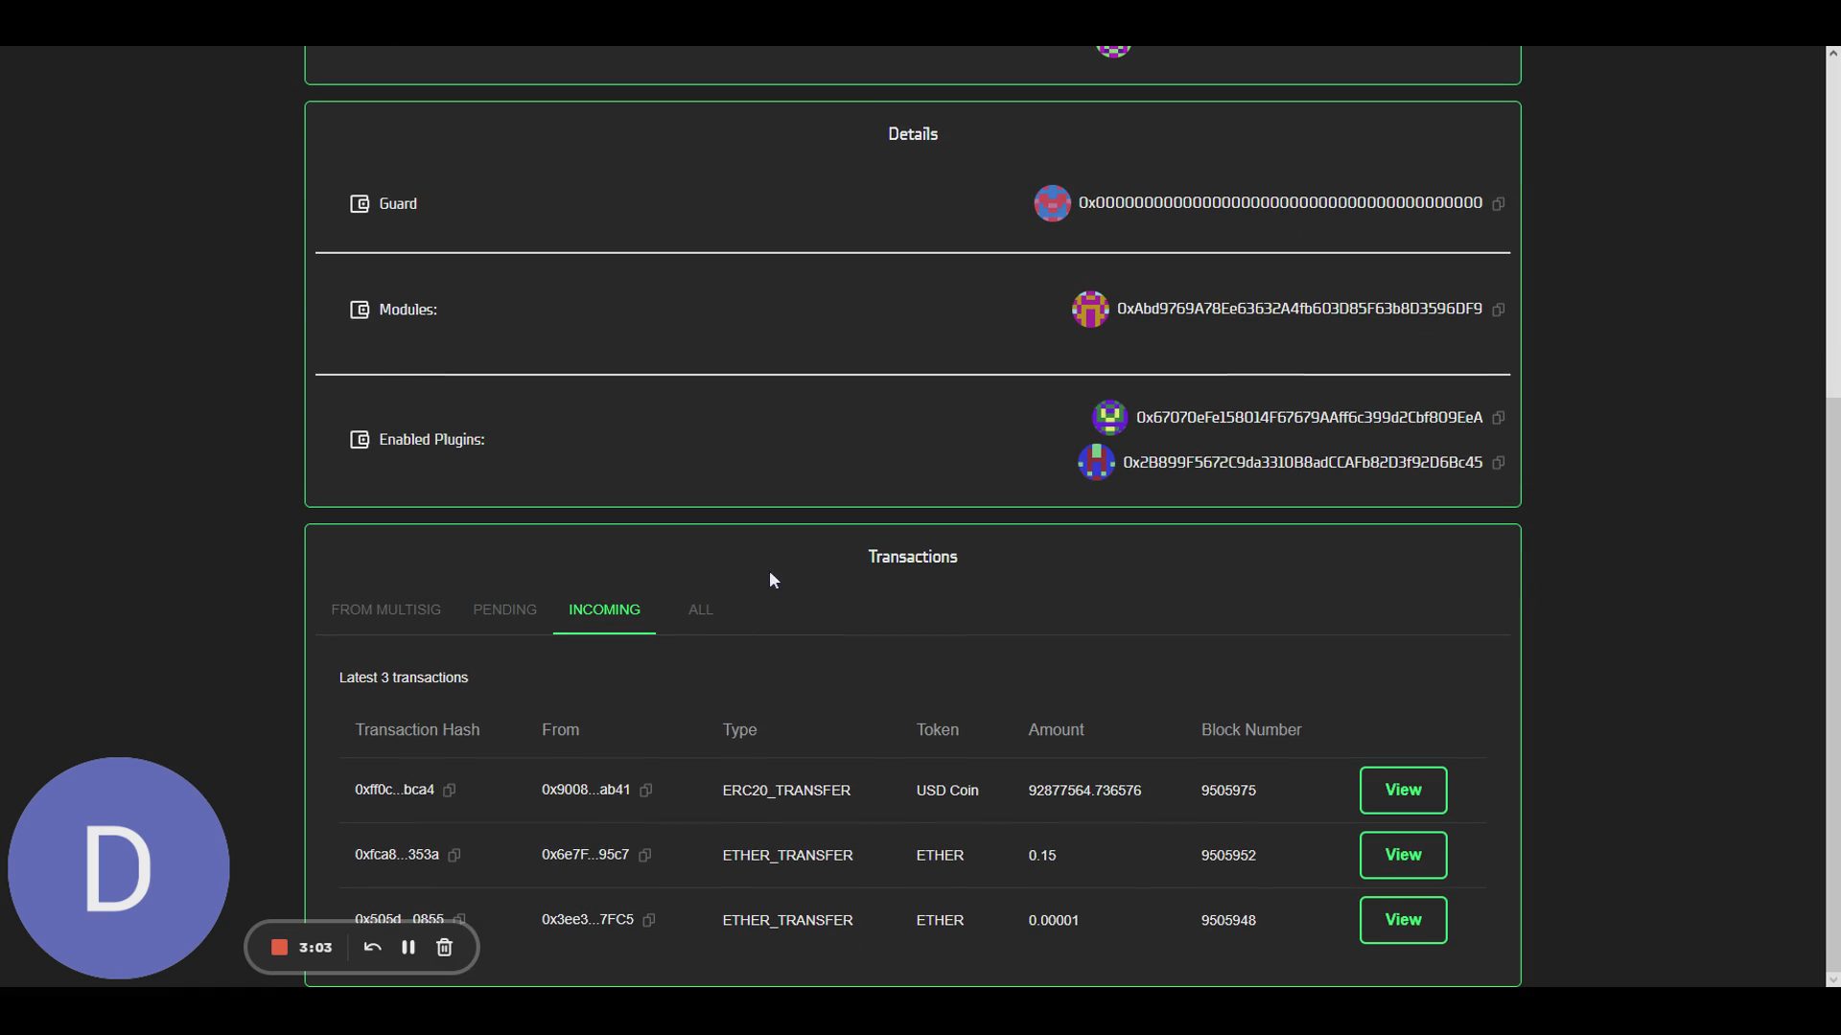Click the Guard wallet icon
Viewport: 1841px width, 1035px height.
click(360, 204)
